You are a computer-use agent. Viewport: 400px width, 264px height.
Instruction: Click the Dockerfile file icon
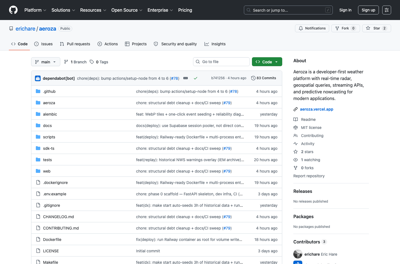click(38, 240)
